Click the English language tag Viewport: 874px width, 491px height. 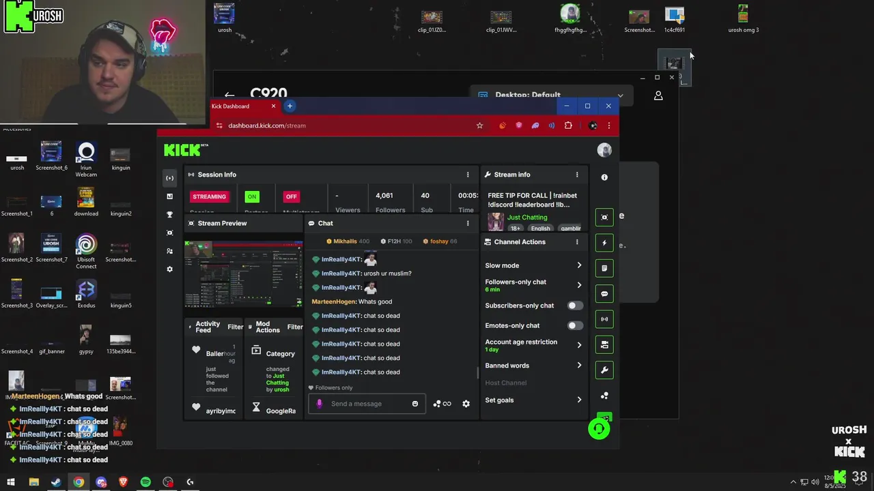pyautogui.click(x=541, y=228)
